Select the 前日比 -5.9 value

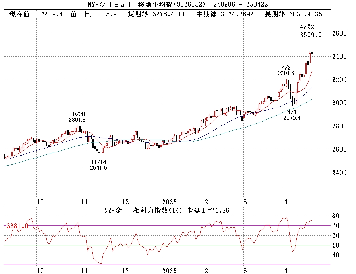point(93,14)
